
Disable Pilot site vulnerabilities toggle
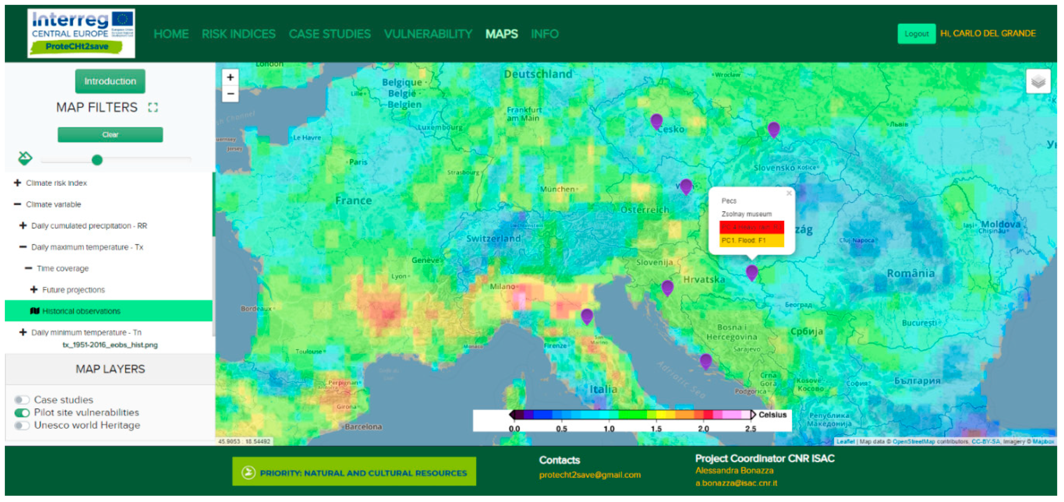point(22,412)
